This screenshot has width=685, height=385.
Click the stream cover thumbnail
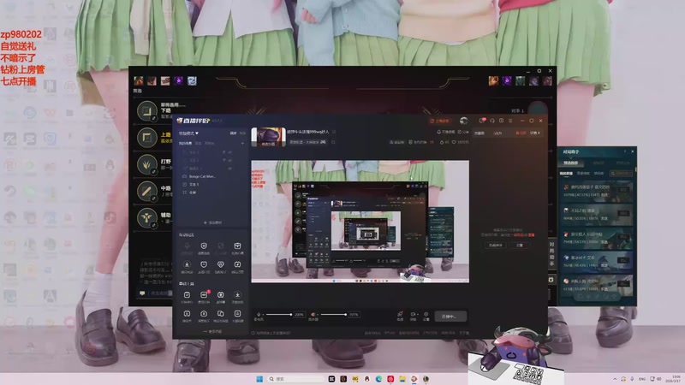[x=268, y=137]
